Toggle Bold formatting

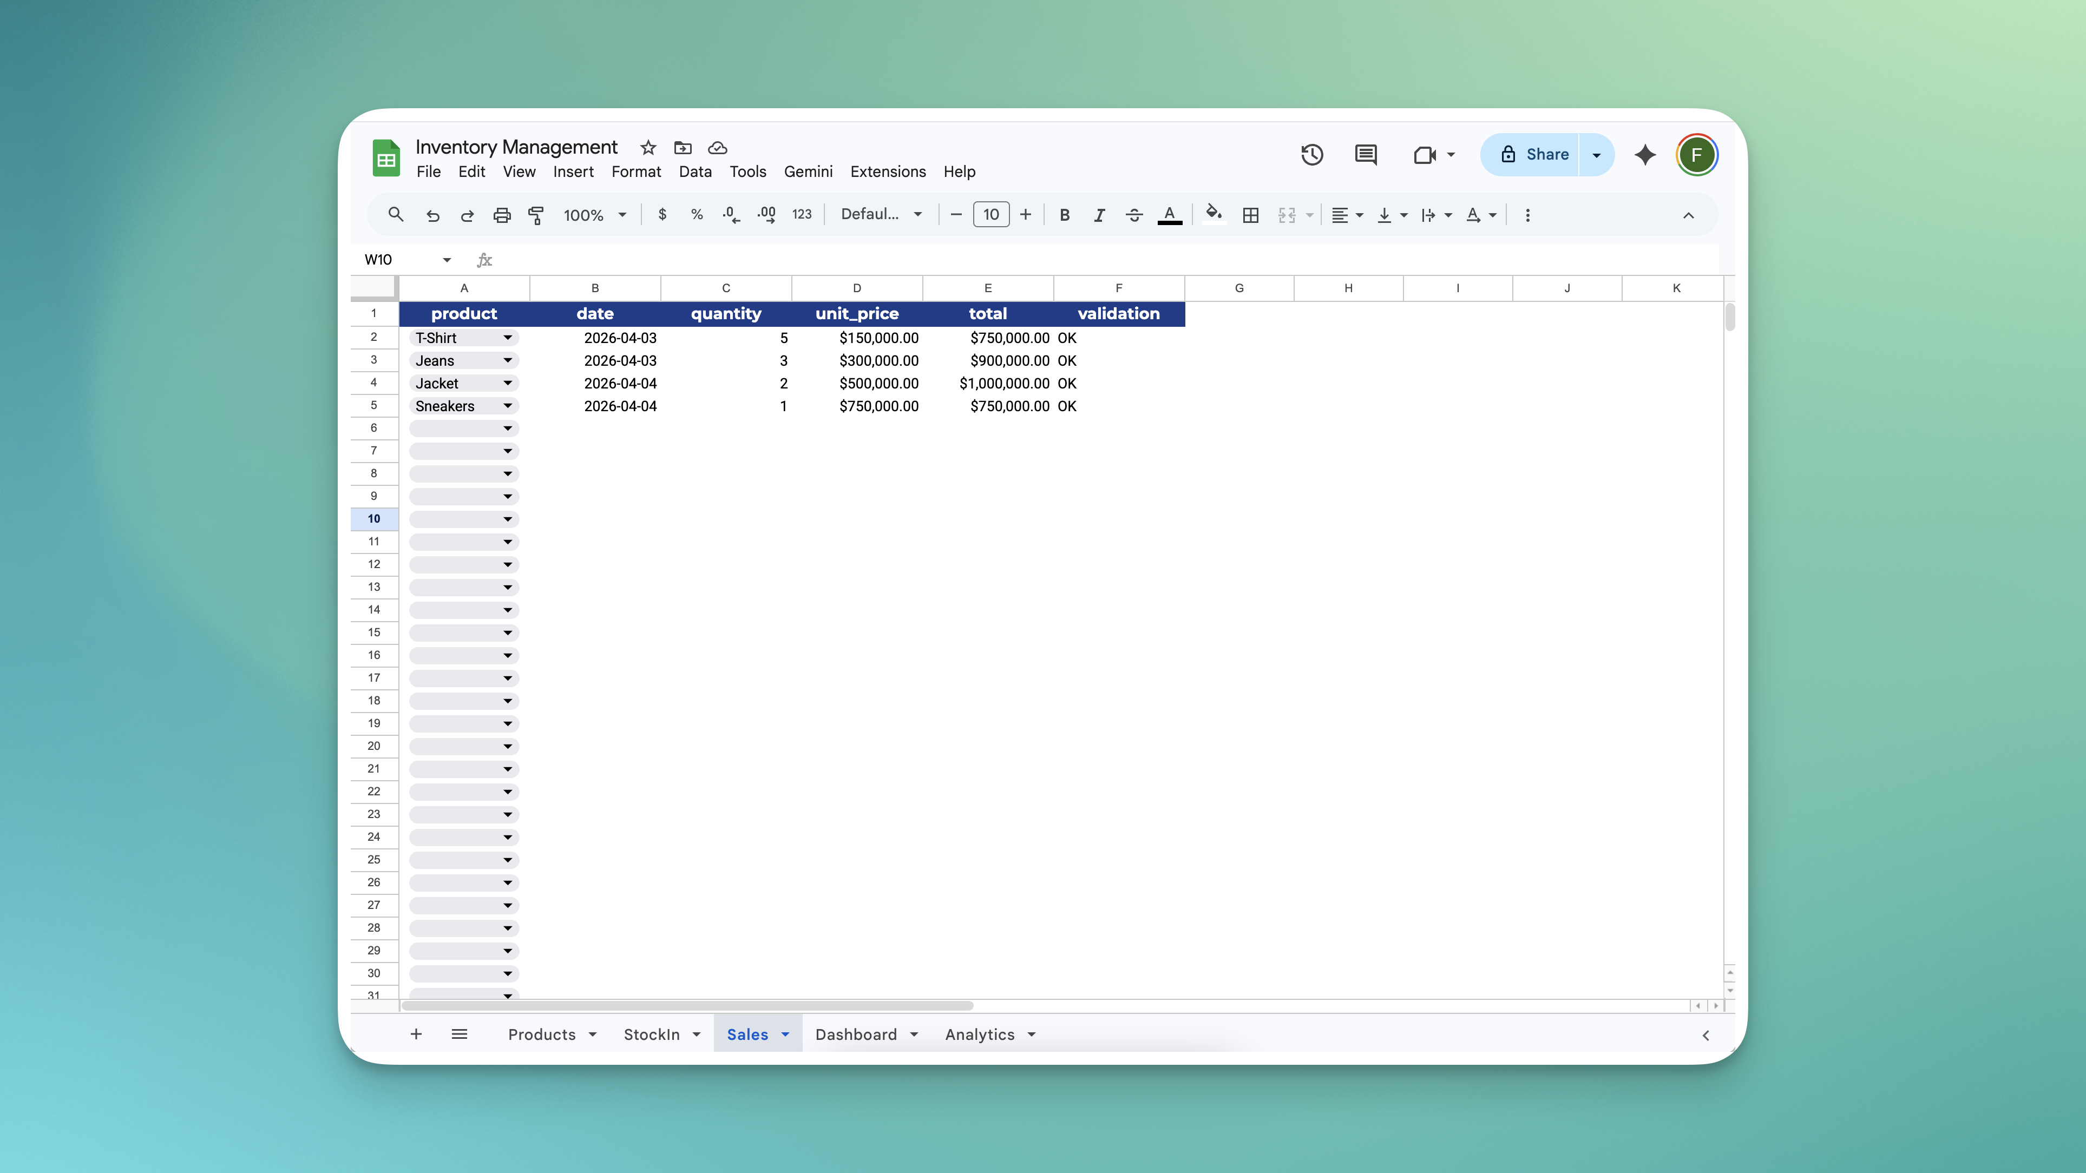[1064, 214]
